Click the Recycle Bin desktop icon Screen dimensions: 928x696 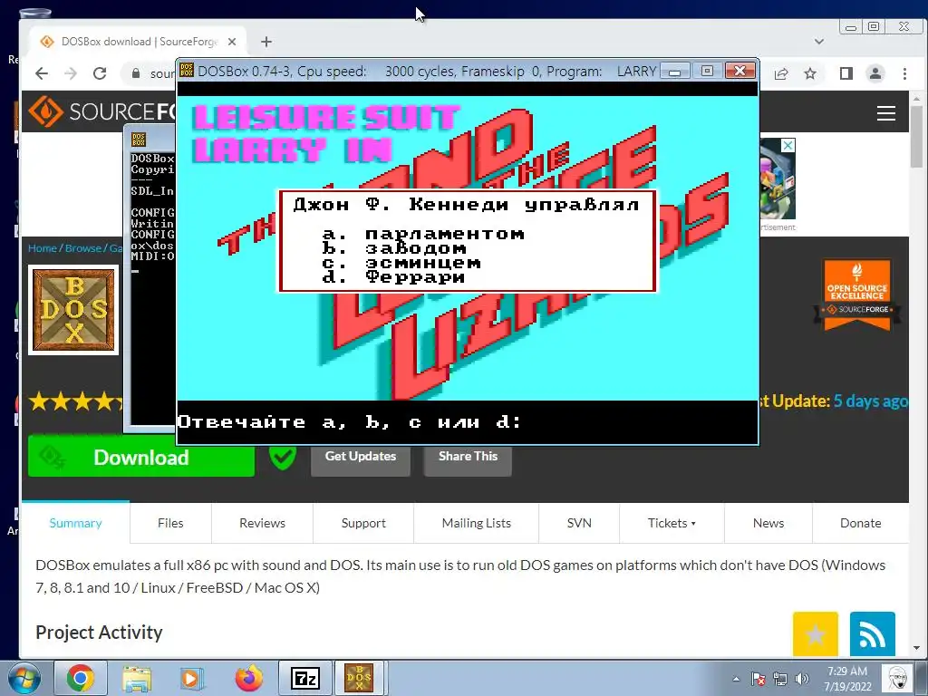pos(34,12)
